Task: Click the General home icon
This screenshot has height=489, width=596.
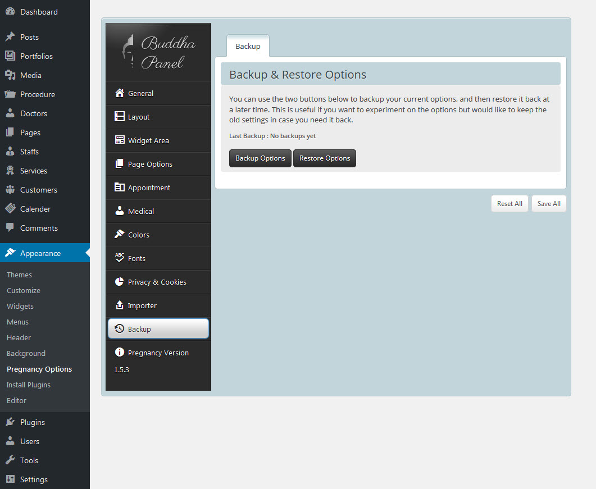Action: click(x=119, y=93)
